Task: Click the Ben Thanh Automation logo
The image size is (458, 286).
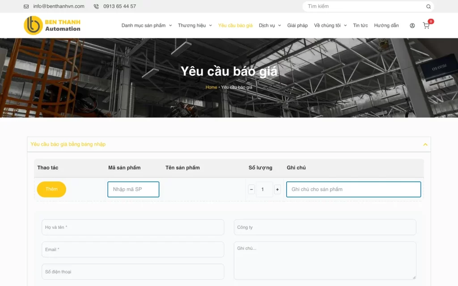Action: pos(52,25)
